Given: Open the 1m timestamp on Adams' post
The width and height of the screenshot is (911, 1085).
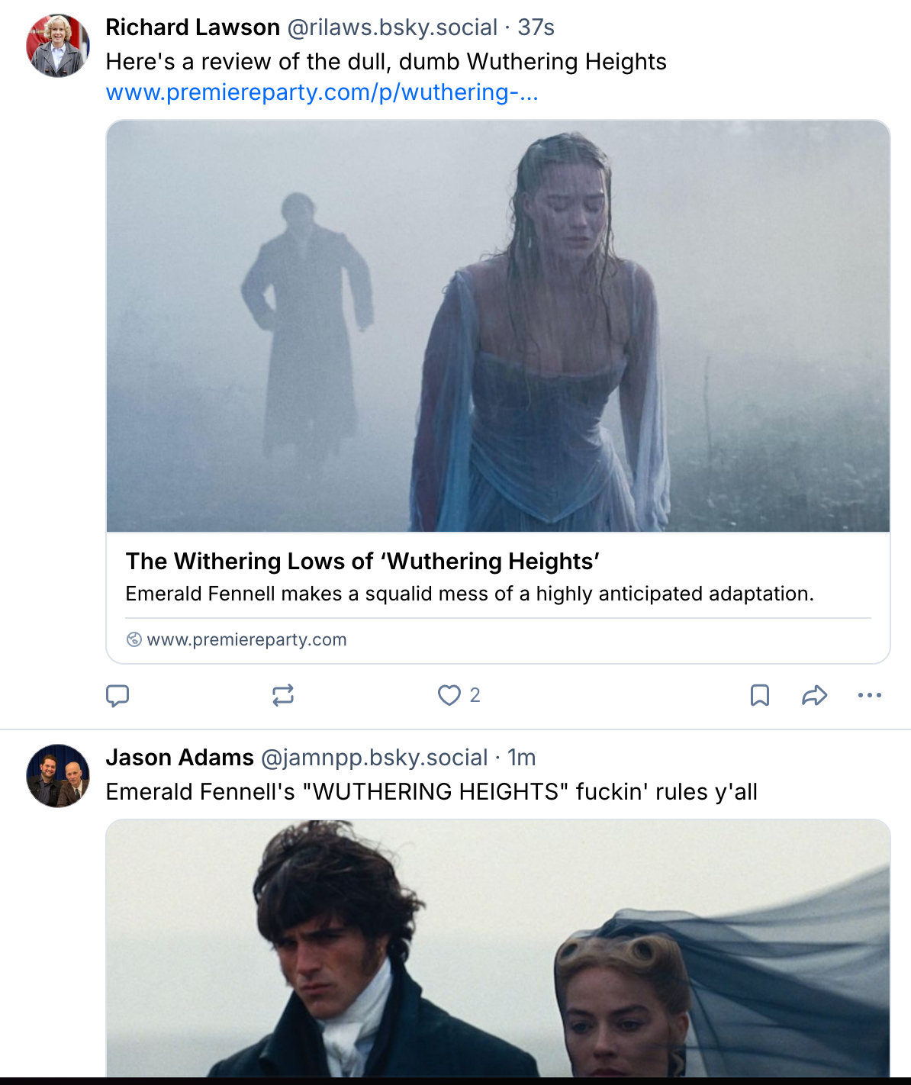Looking at the screenshot, I should tap(522, 757).
